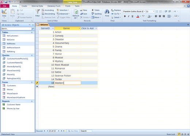Open the Find binoculars tool
The height and width of the screenshot is (136, 190).
coord(107,12)
